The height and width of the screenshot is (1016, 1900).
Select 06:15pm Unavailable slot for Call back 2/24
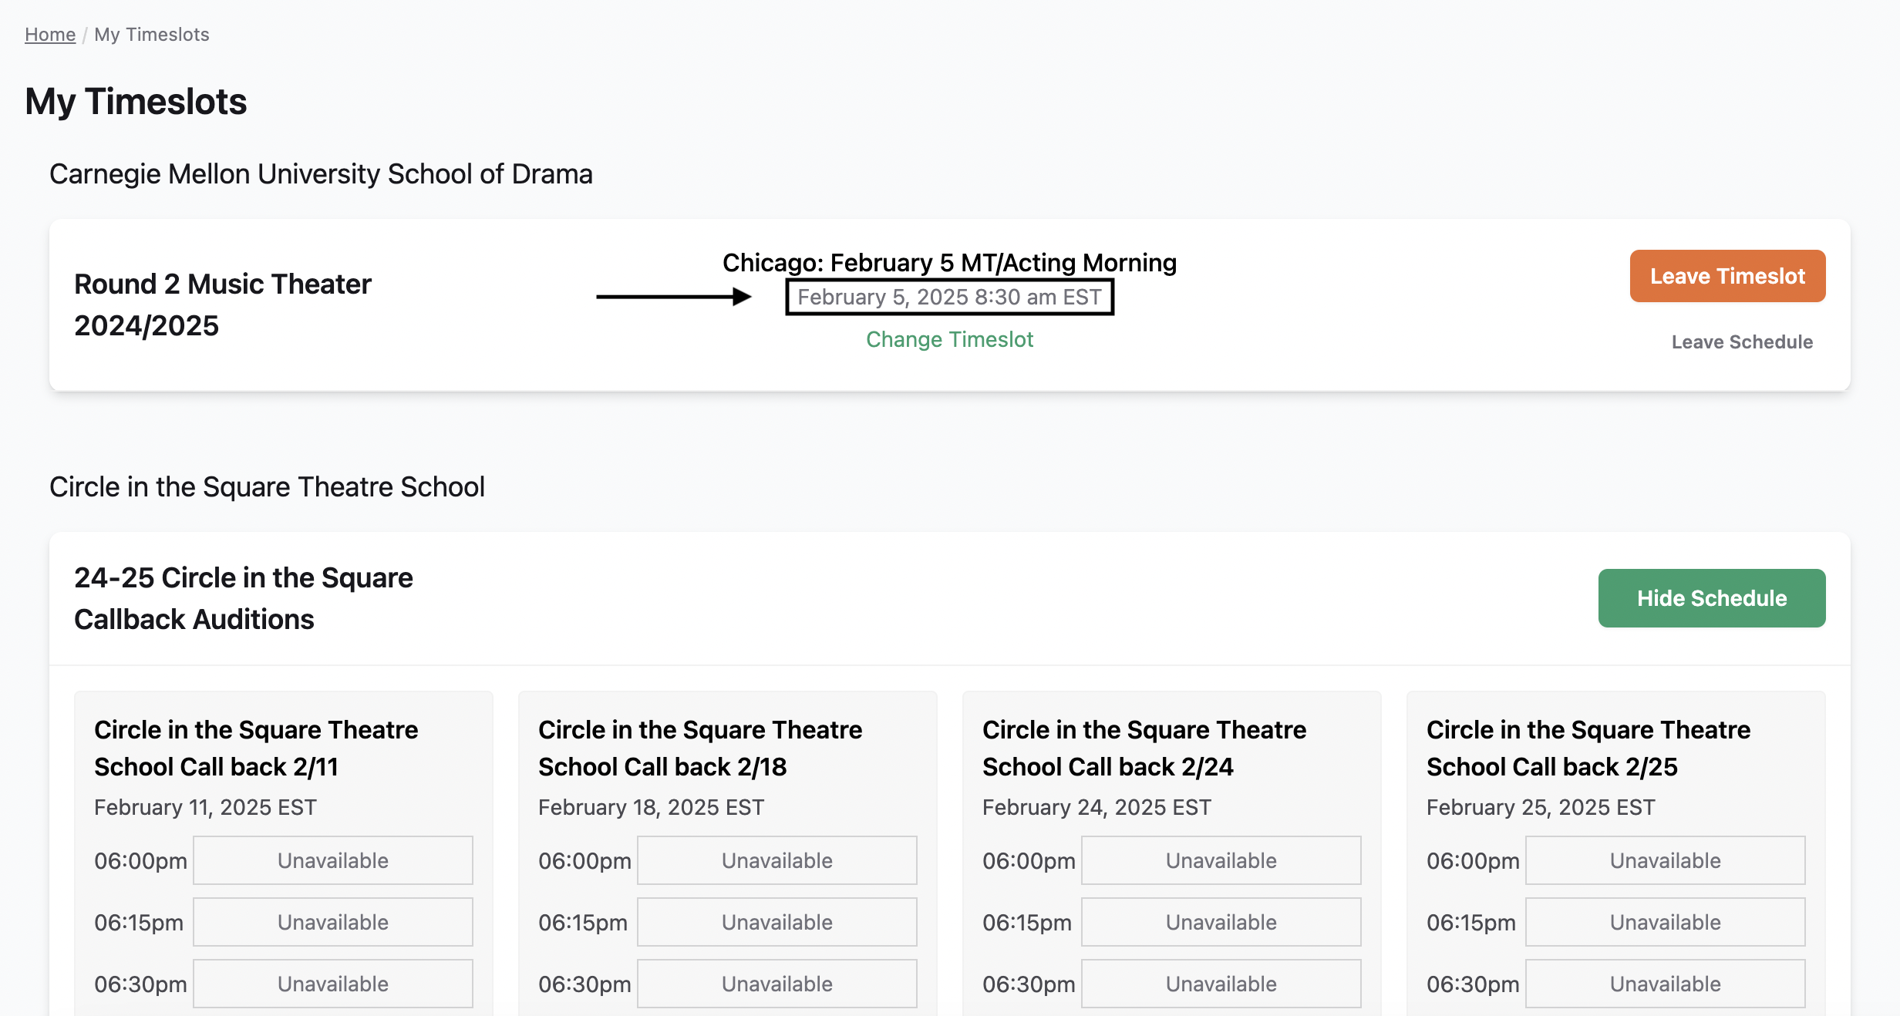[x=1221, y=922]
